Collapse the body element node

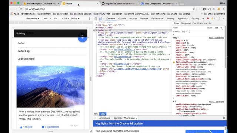coord(96,30)
